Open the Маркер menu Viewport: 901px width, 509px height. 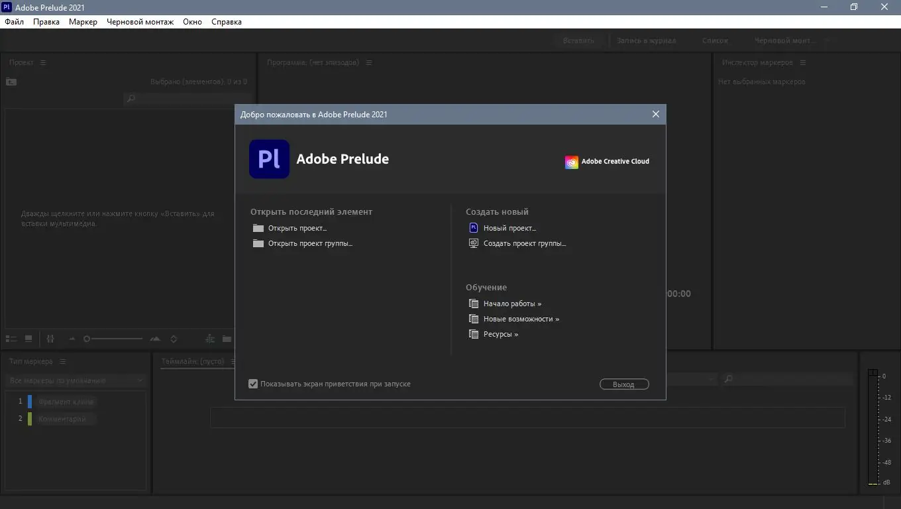tap(83, 22)
